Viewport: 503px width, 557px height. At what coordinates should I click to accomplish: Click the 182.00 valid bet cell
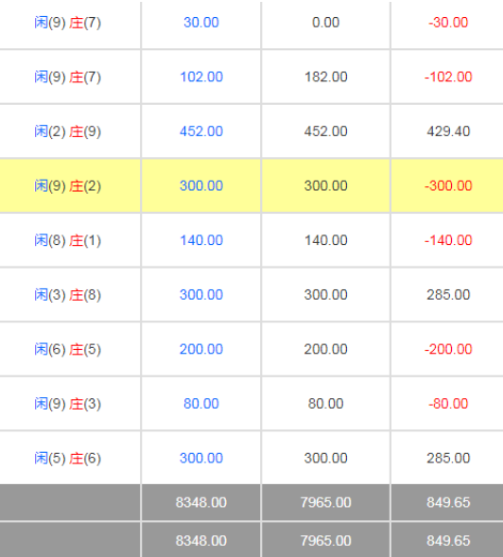click(326, 77)
